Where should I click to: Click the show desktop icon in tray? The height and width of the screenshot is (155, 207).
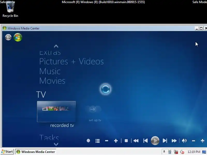(204, 152)
